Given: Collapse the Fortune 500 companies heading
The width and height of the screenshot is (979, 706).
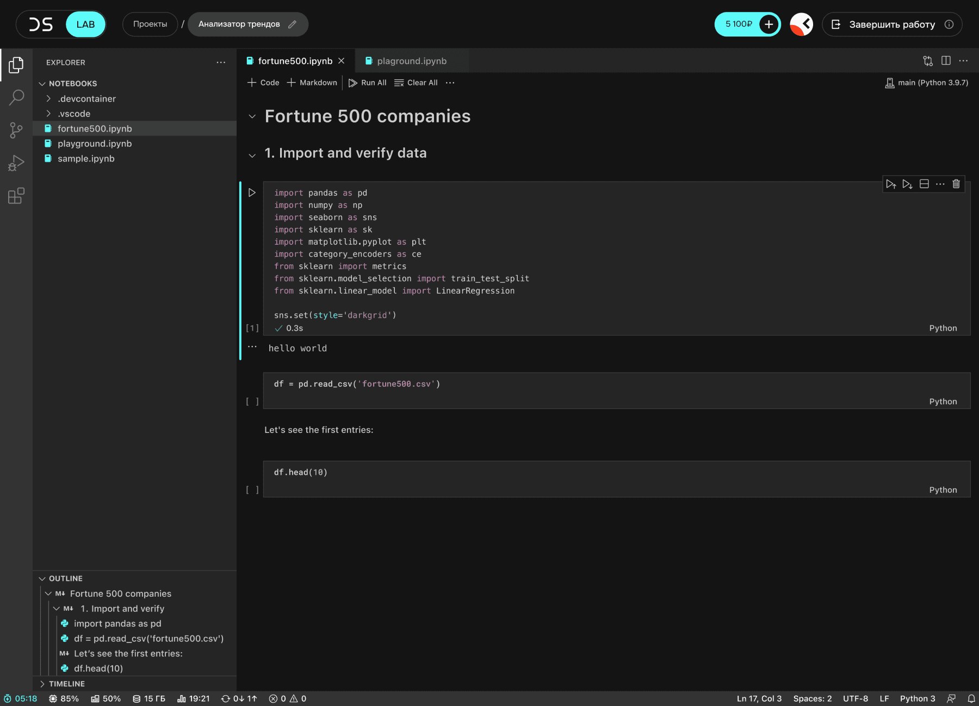Looking at the screenshot, I should click(252, 116).
